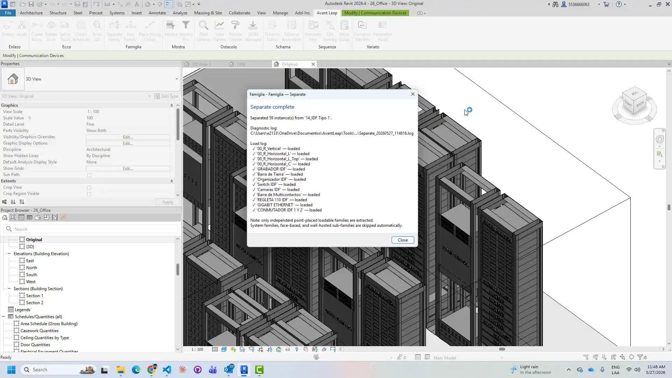Collapse Schedules/Quantities (all) tree node
The height and width of the screenshot is (378, 672).
[x=3, y=317]
